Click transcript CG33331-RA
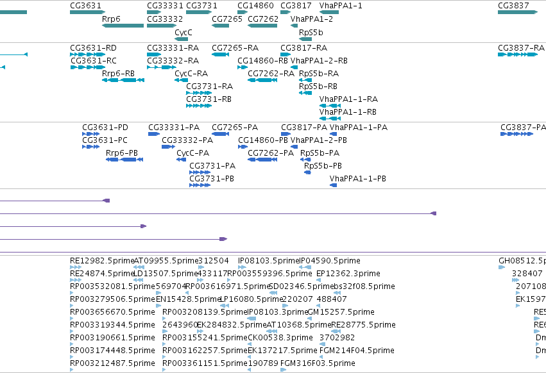 pyautogui.click(x=173, y=47)
